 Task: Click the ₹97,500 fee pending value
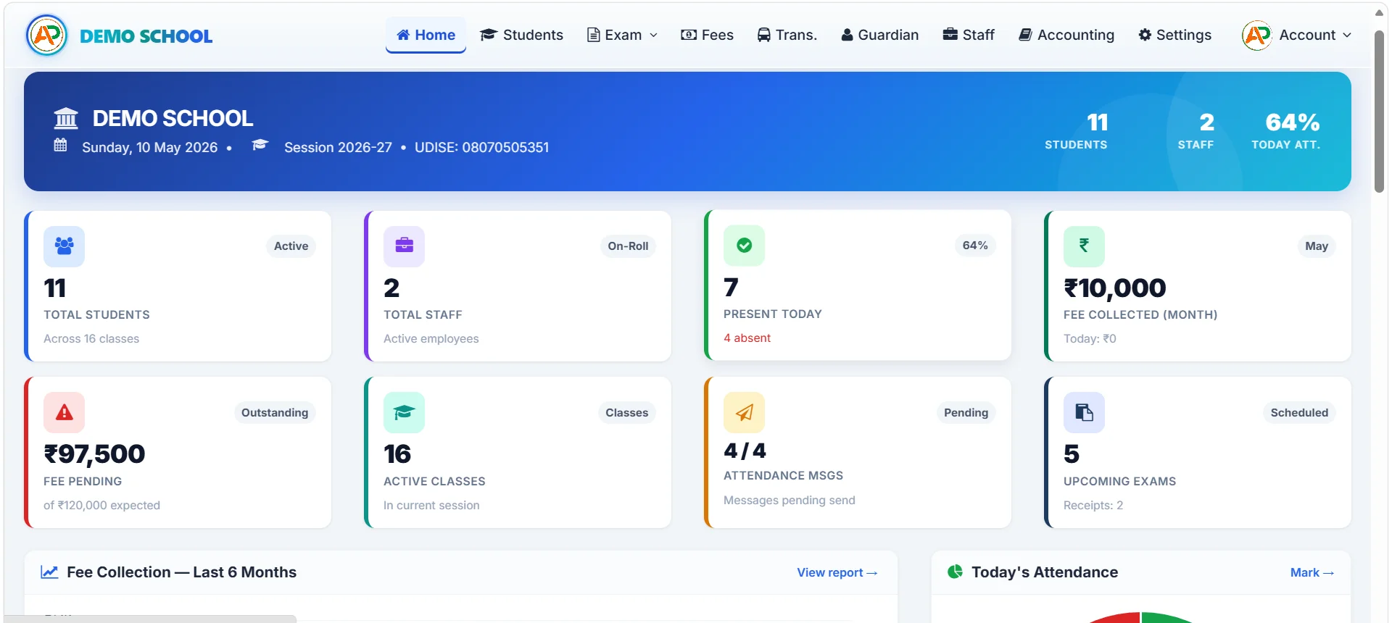click(94, 454)
